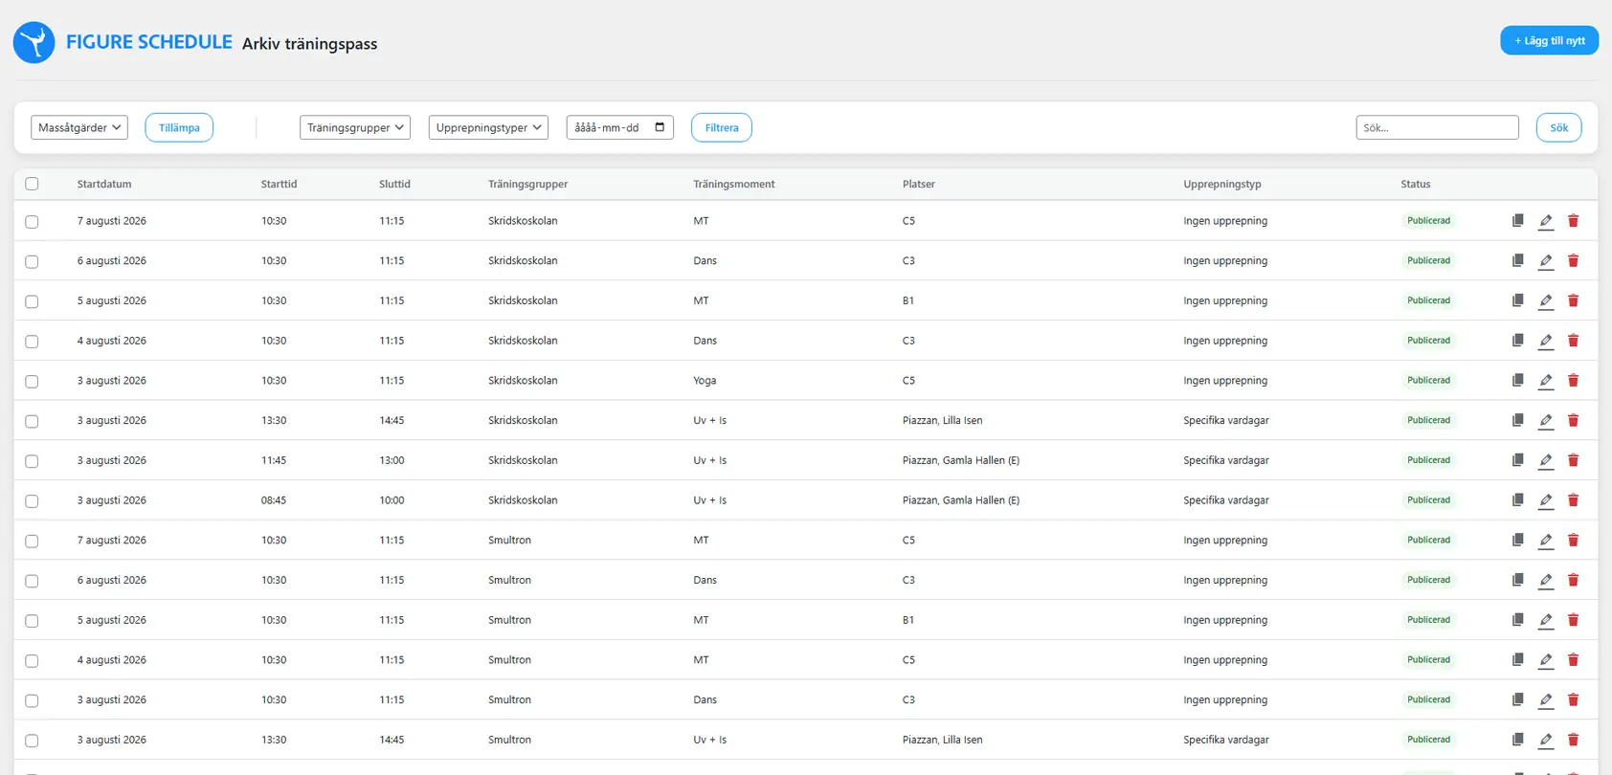The height and width of the screenshot is (775, 1612).
Task: Delete the Smultron 5 augusti B1 session
Action: pyautogui.click(x=1573, y=620)
